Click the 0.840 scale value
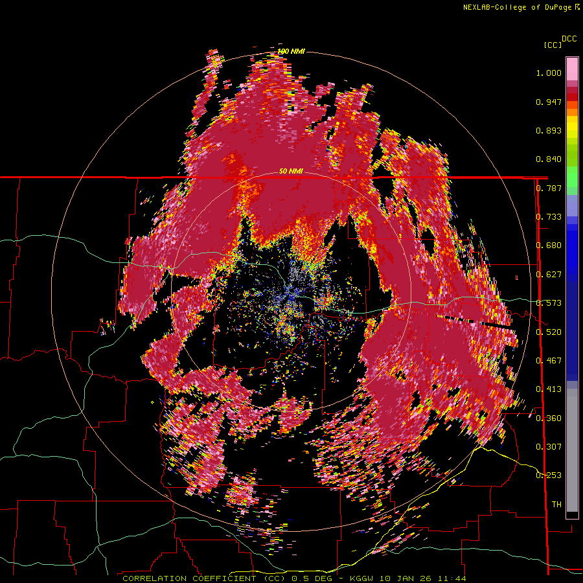 [549, 159]
